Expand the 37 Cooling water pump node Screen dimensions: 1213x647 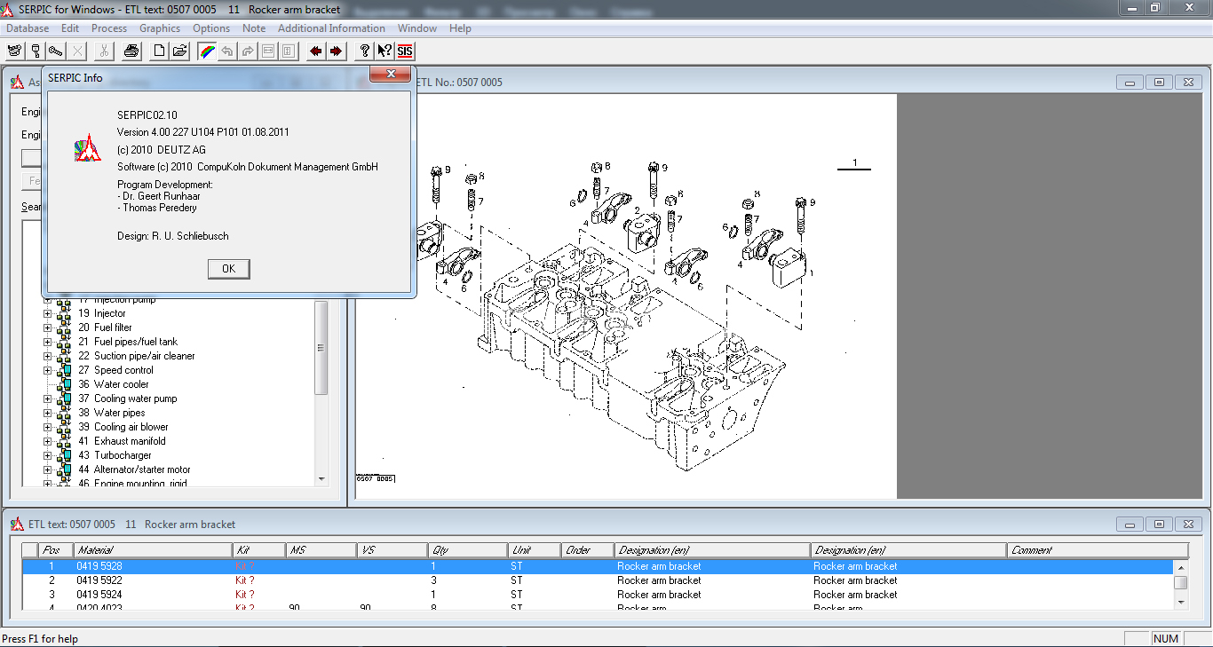click(x=48, y=398)
